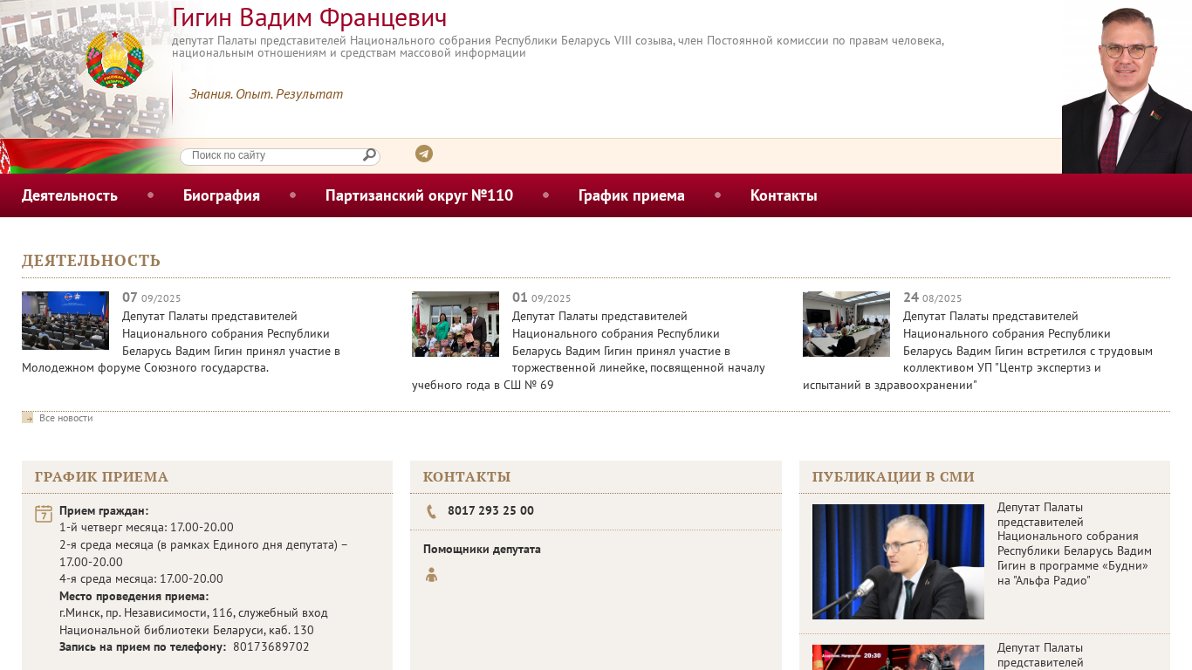Click the date 01 09/2025
The image size is (1192, 670).
(542, 297)
